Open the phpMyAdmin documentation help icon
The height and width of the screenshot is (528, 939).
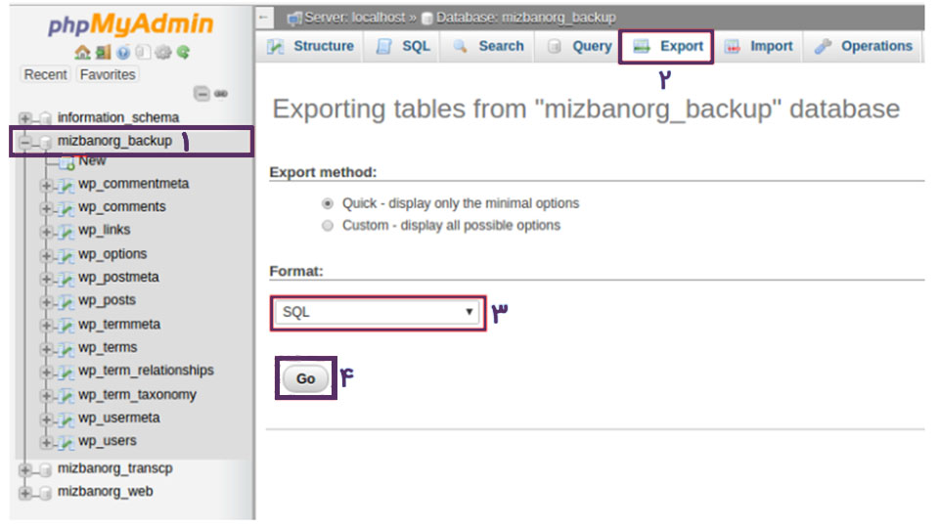tap(123, 53)
